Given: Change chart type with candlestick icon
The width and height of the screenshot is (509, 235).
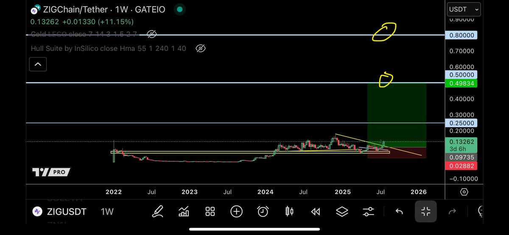Looking at the screenshot, I should [289, 211].
